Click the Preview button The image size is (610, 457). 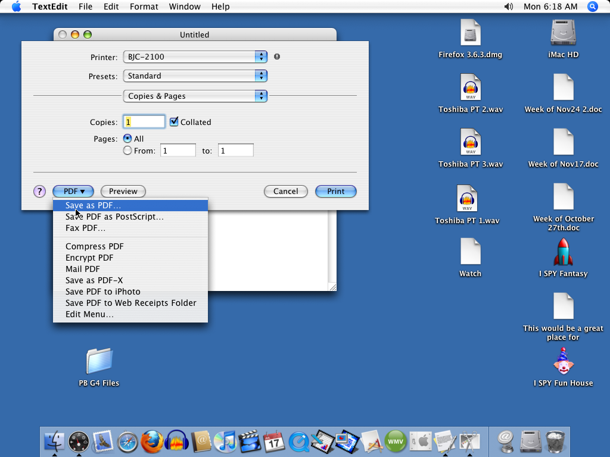(123, 191)
